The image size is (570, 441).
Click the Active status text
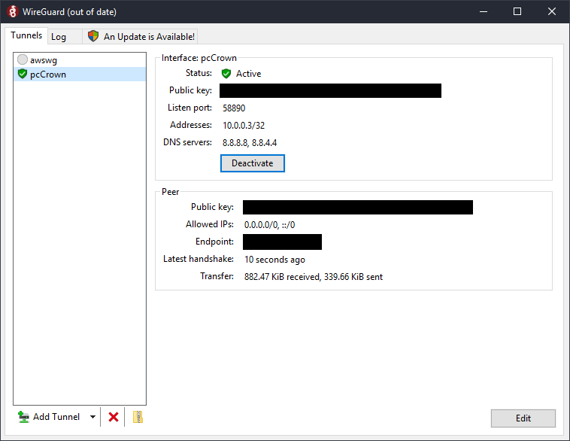[249, 74]
